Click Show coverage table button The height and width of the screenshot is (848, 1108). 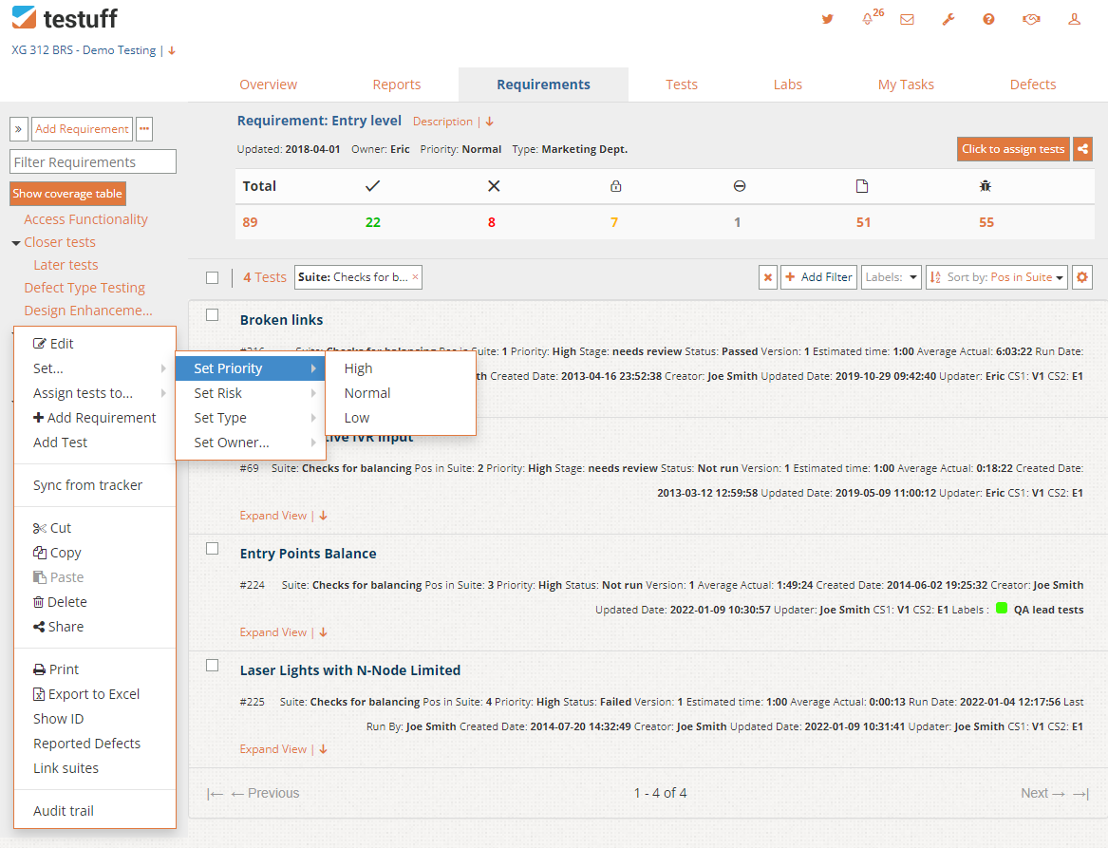point(67,194)
